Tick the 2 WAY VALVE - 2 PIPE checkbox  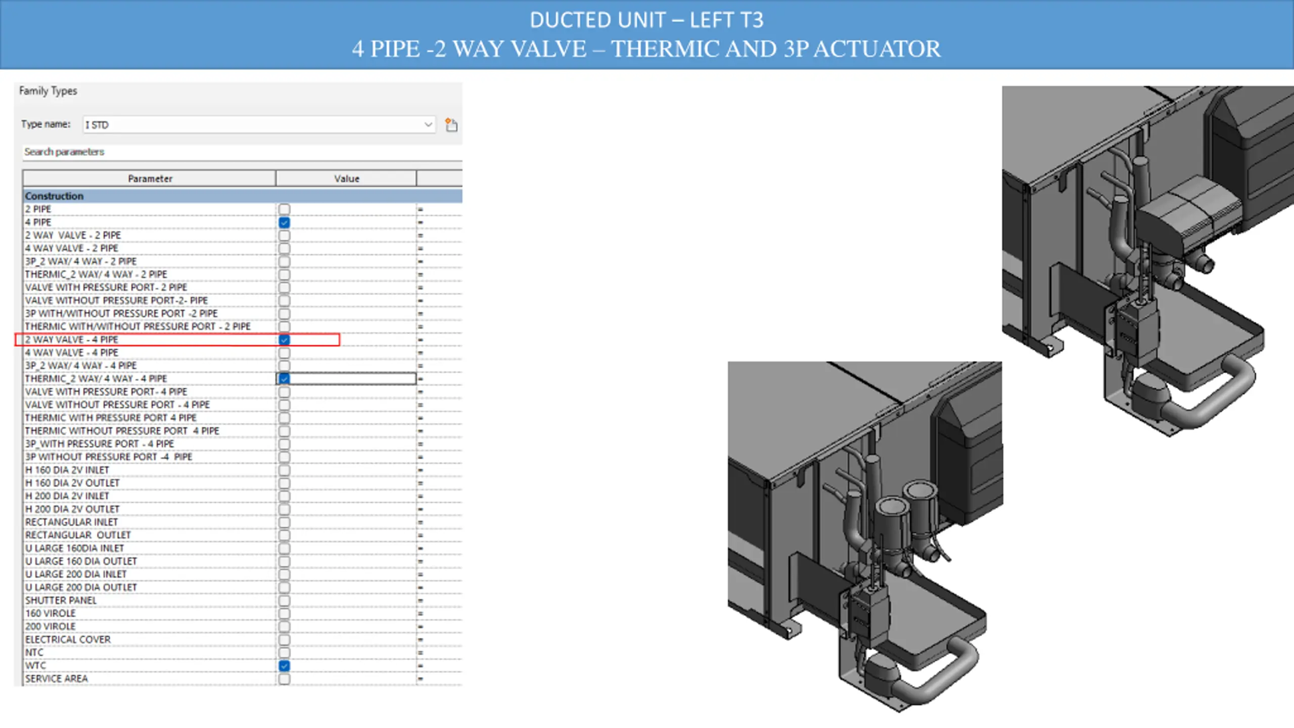pyautogui.click(x=285, y=236)
